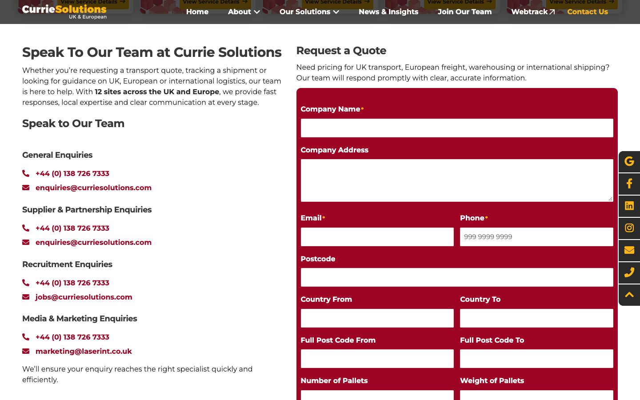640x400 pixels.
Task: Open the Google icon in side social bar
Action: (x=629, y=161)
